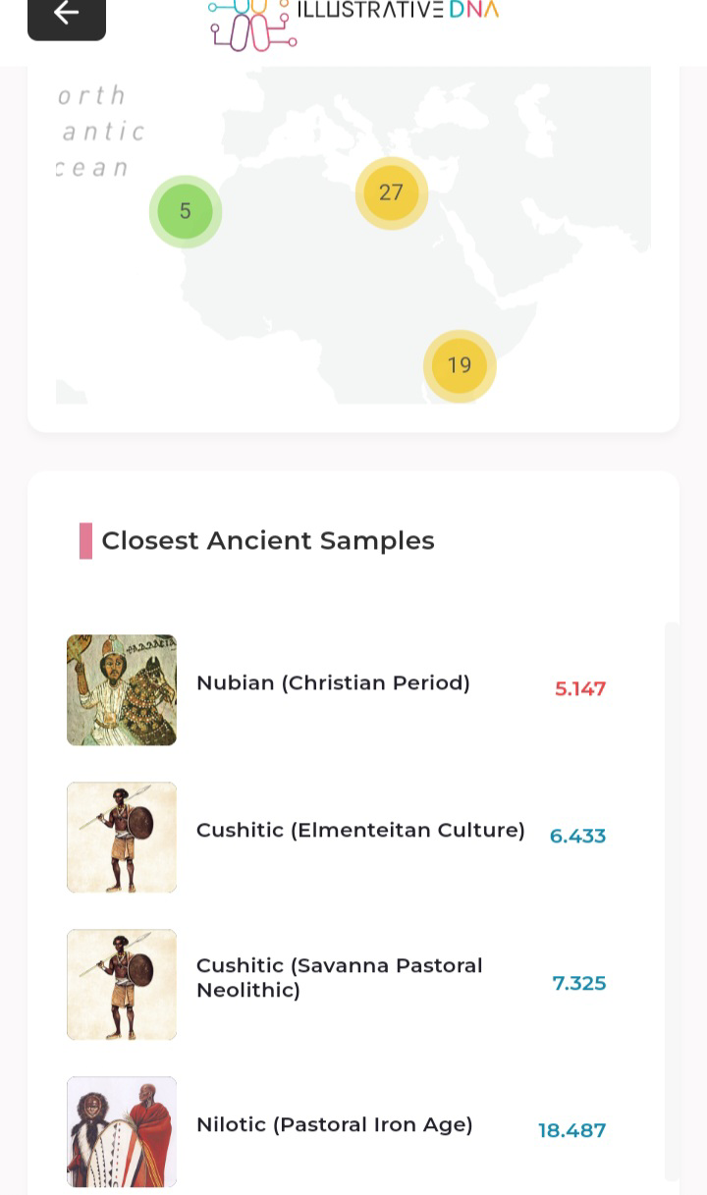The height and width of the screenshot is (1195, 707).
Task: Select the green map cluster marked 5
Action: coord(186,211)
